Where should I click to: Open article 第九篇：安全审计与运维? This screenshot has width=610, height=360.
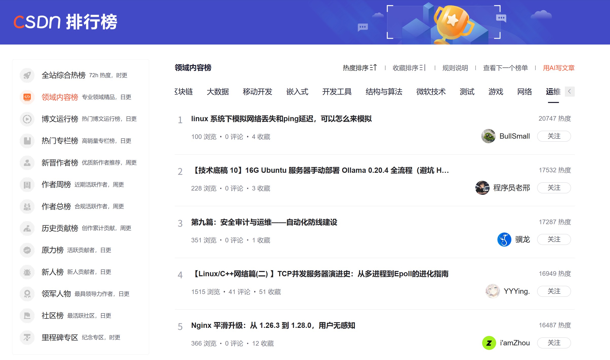(264, 222)
